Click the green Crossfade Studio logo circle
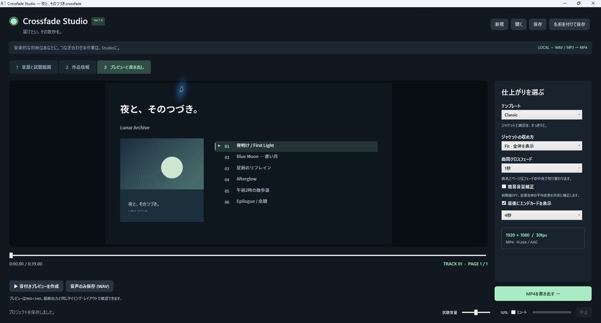 [x=14, y=21]
